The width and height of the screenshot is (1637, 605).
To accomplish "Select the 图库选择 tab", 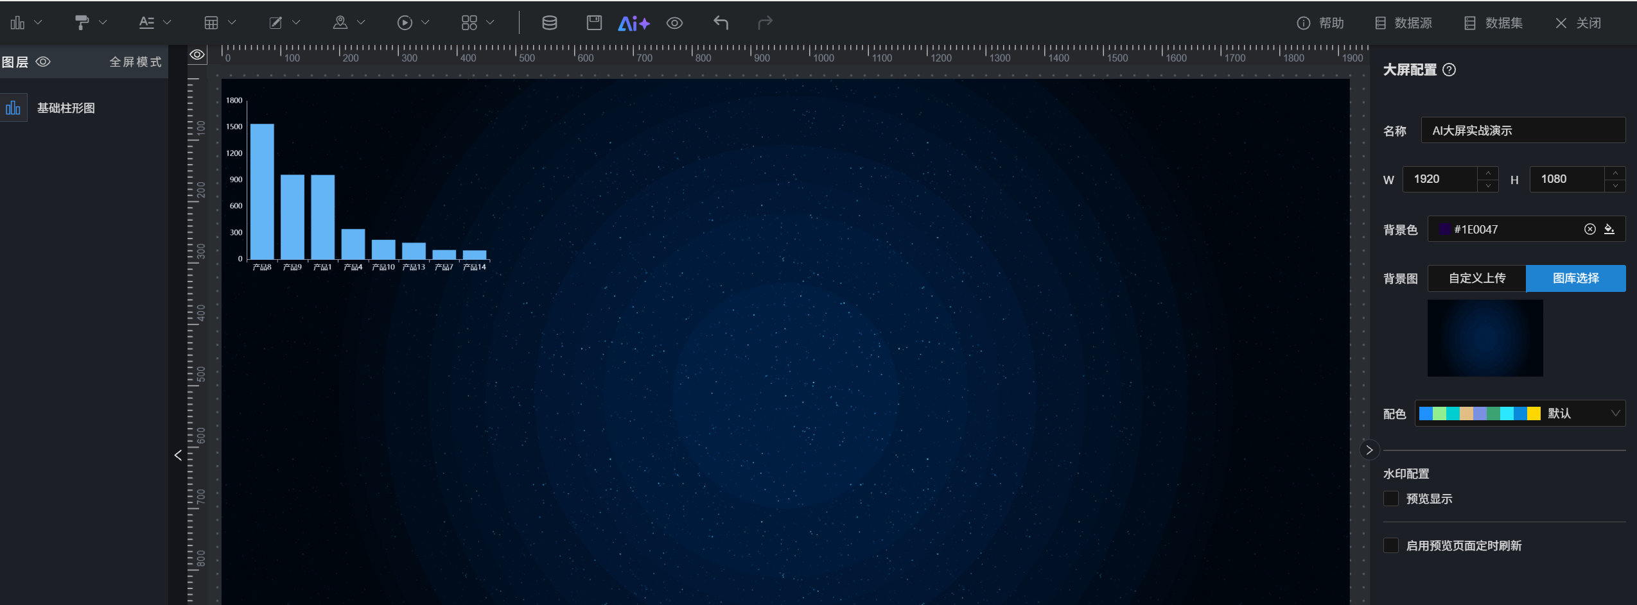I will pos(1575,278).
